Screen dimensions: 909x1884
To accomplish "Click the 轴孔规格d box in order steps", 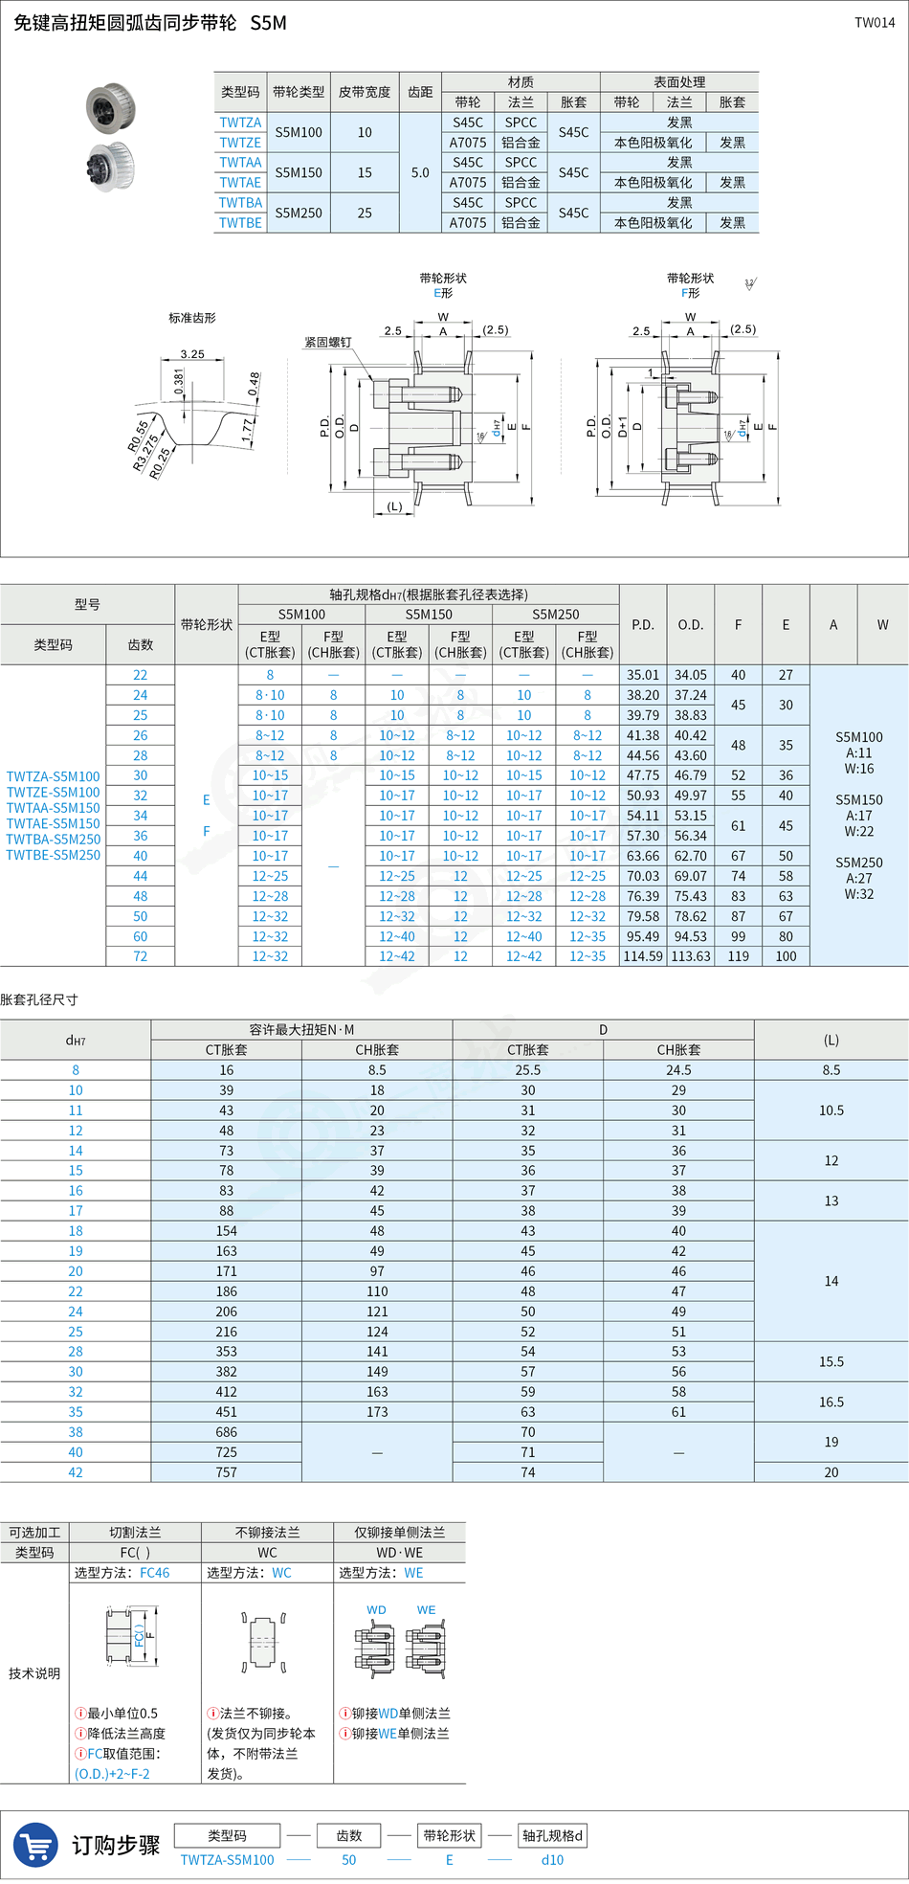I will (x=552, y=1835).
